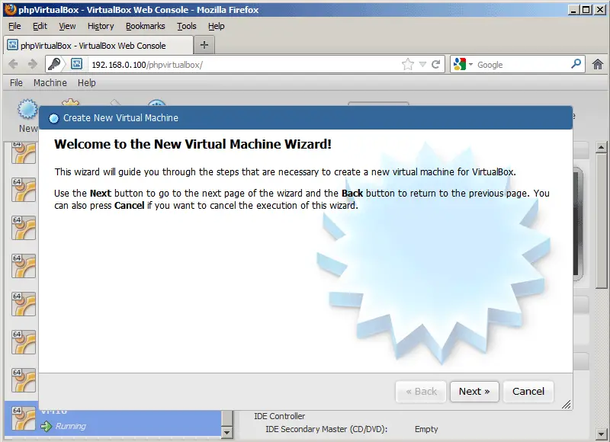Click the down arrow of the VM list scrollbar

[x=226, y=432]
